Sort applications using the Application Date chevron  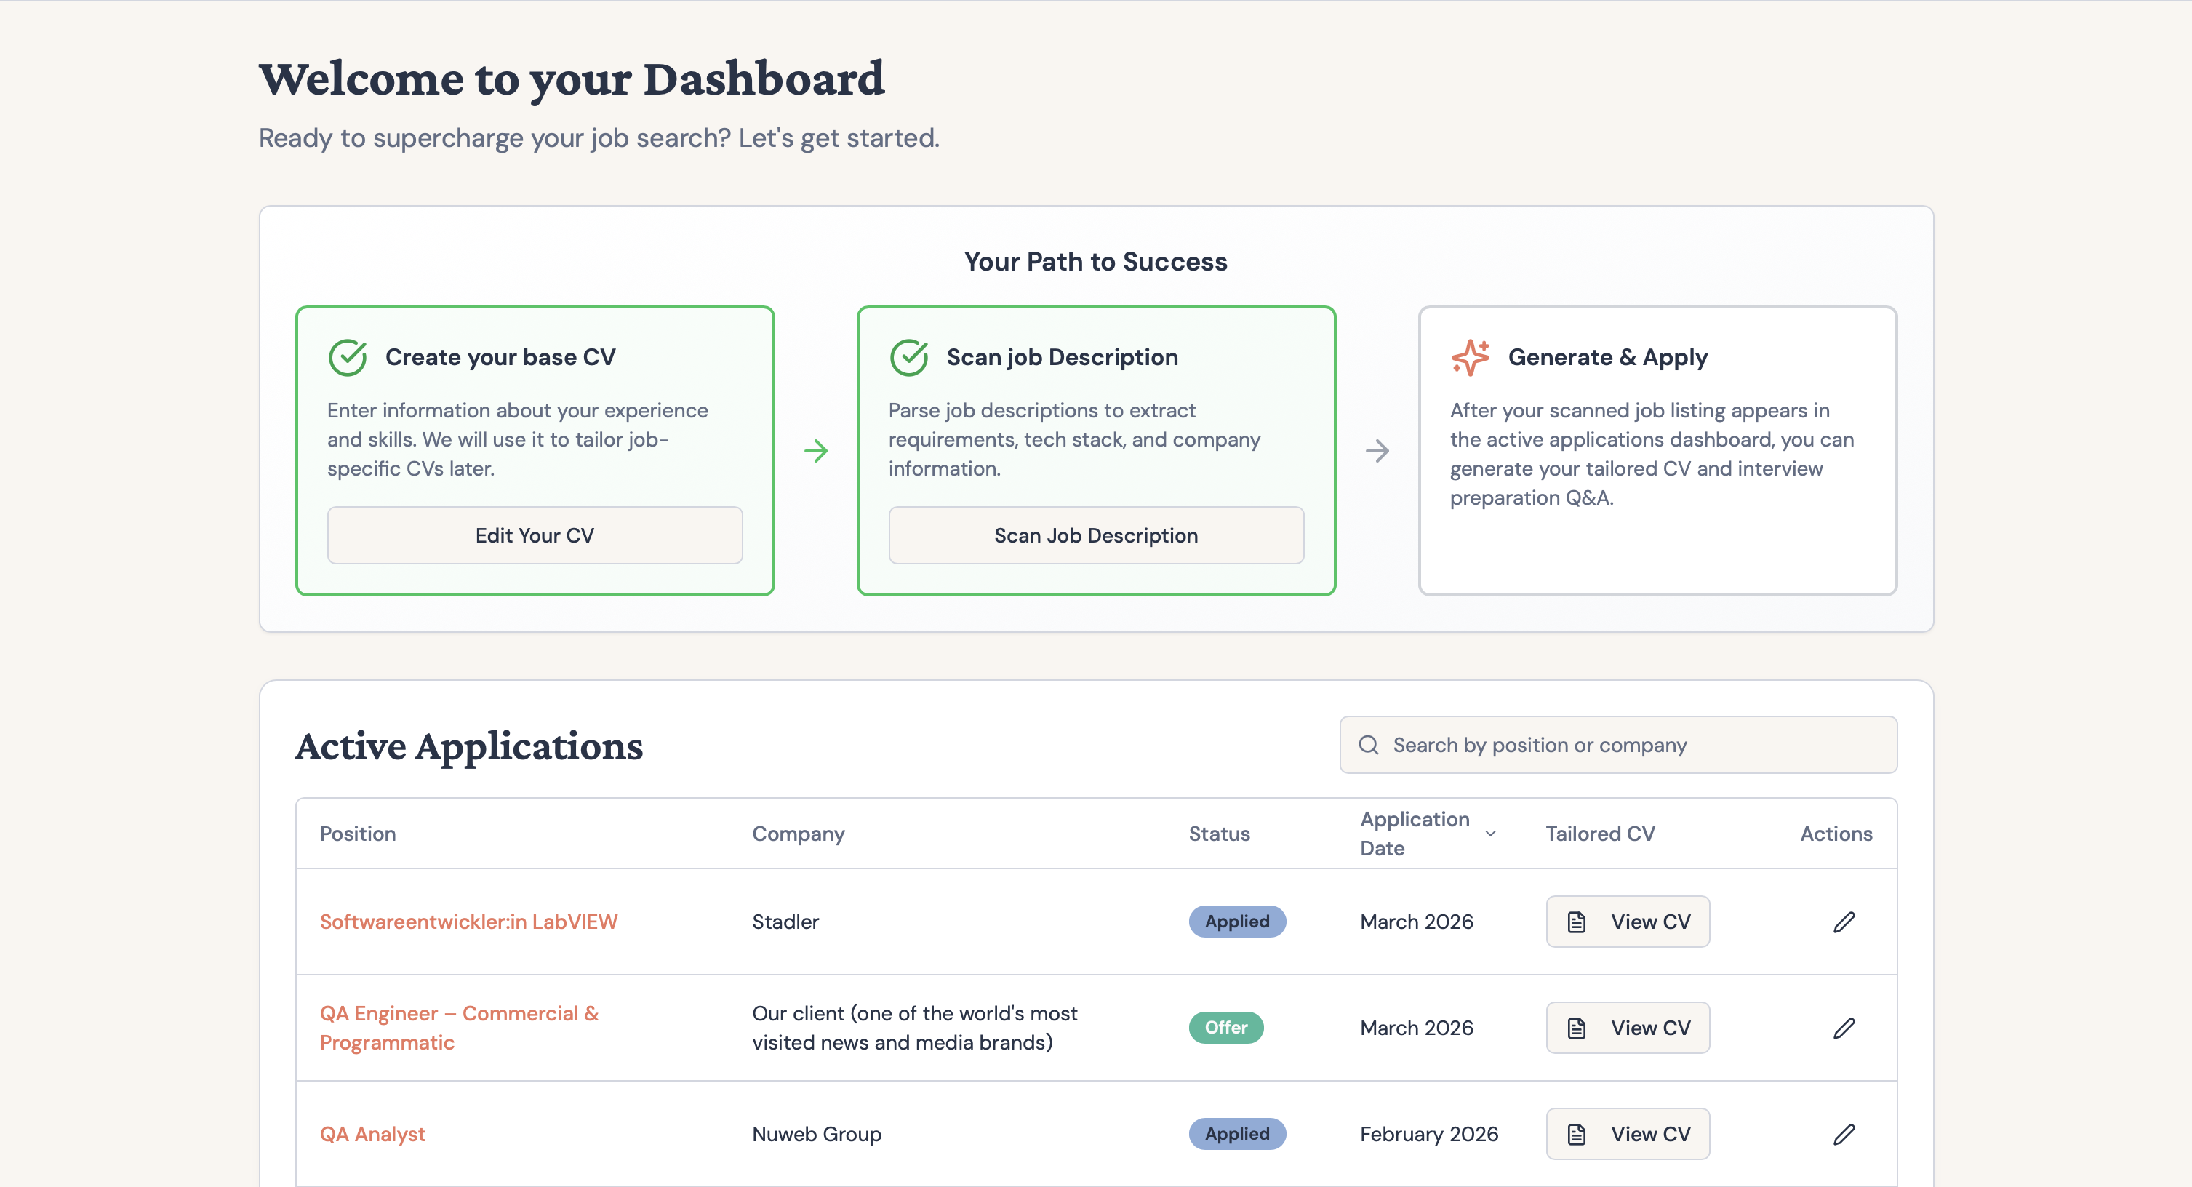pyautogui.click(x=1490, y=833)
